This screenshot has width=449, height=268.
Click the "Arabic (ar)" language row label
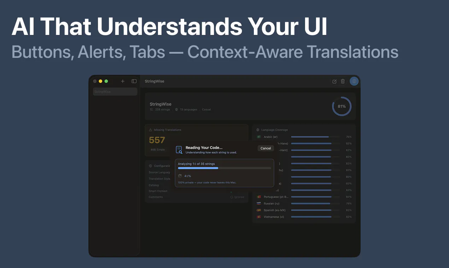270,137
